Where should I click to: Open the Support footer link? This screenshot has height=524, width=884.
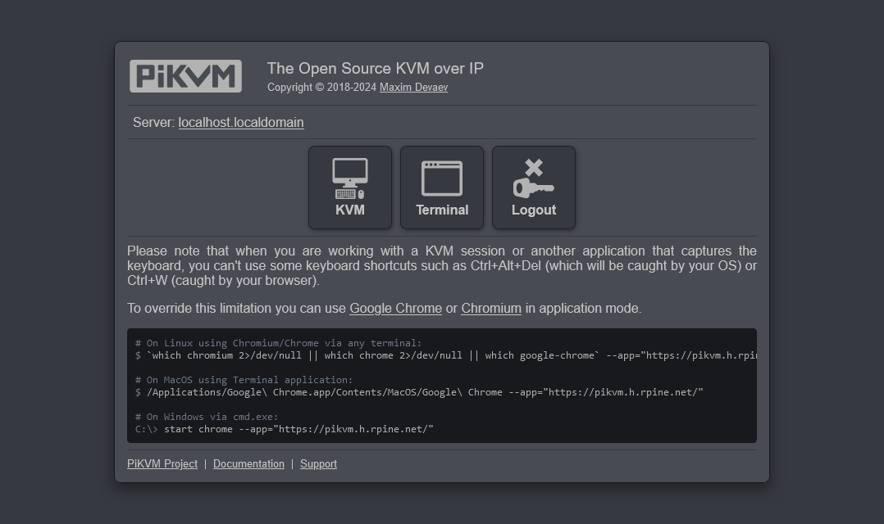318,464
